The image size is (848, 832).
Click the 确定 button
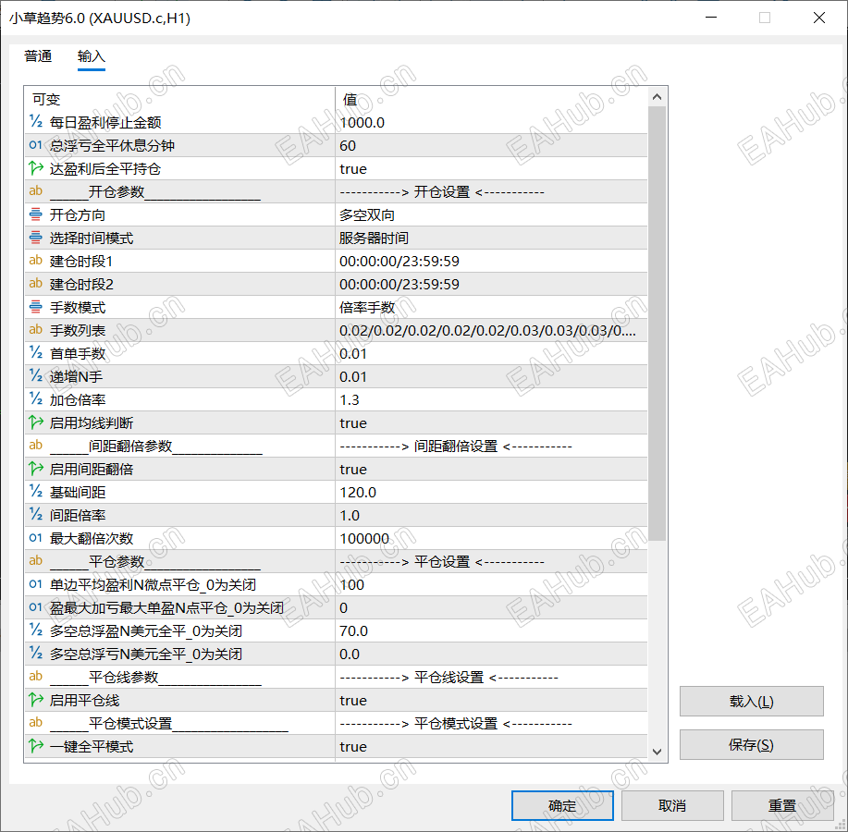pyautogui.click(x=562, y=805)
